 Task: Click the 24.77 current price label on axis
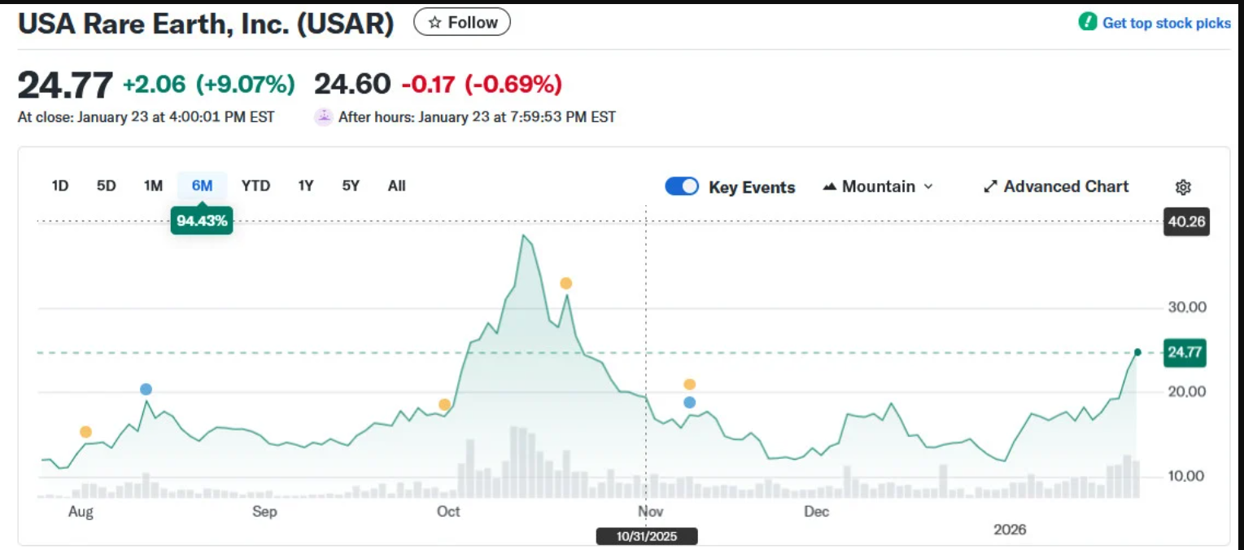[1185, 353]
